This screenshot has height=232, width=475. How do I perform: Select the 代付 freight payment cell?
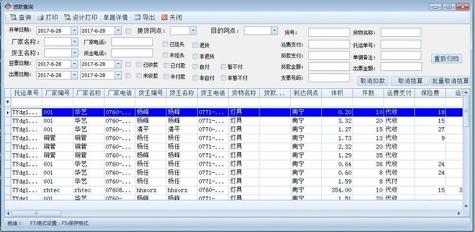[x=399, y=182]
